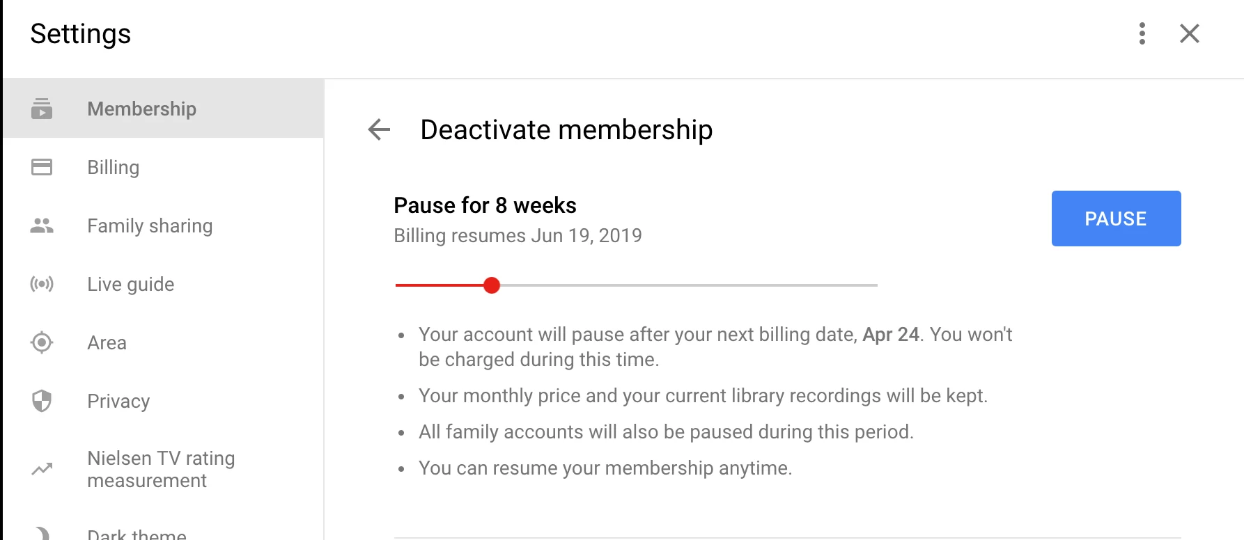The image size is (1244, 540).
Task: Click the Dark theme moon icon
Action: pos(42,532)
